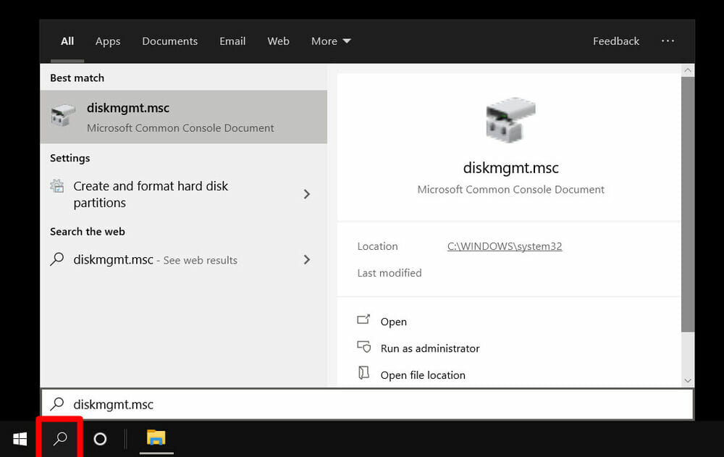Switch to the Apps tab
The height and width of the screenshot is (457, 724).
point(107,41)
